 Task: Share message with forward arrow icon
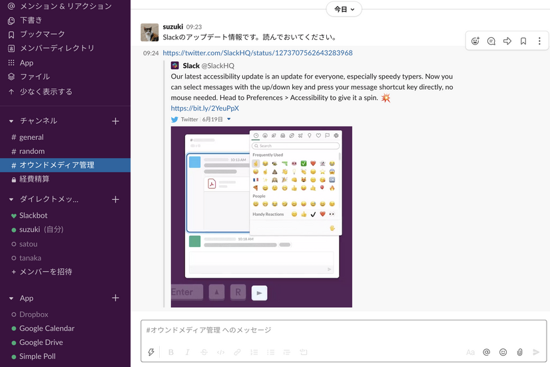[507, 41]
